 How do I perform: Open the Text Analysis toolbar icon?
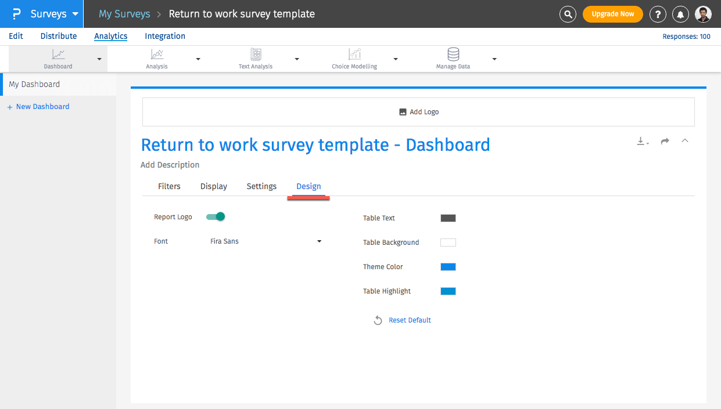[256, 55]
